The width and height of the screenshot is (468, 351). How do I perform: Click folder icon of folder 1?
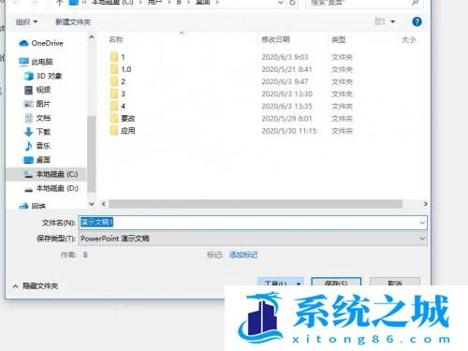point(114,57)
